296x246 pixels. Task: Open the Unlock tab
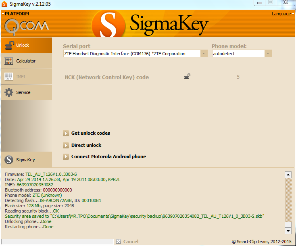coord(27,45)
